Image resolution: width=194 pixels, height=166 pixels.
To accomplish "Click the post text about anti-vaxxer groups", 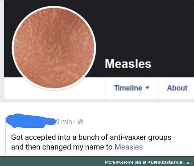I will pyautogui.click(x=91, y=142).
